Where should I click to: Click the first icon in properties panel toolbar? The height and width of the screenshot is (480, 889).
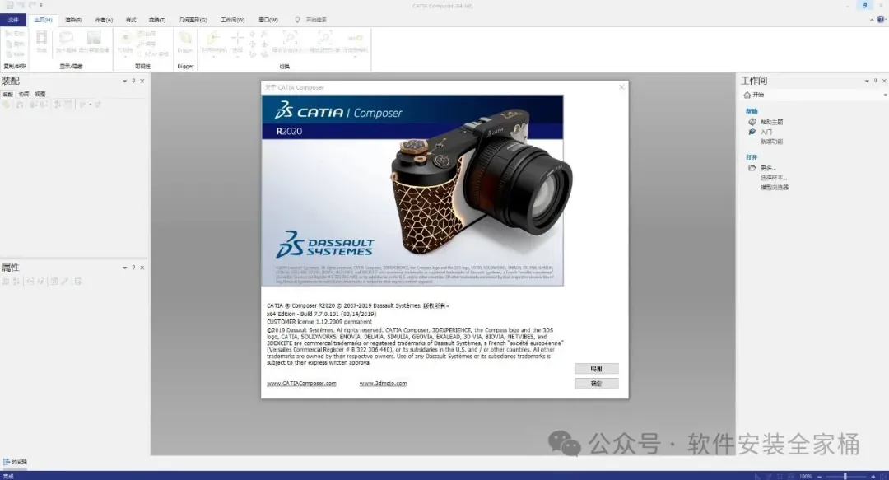[6, 281]
